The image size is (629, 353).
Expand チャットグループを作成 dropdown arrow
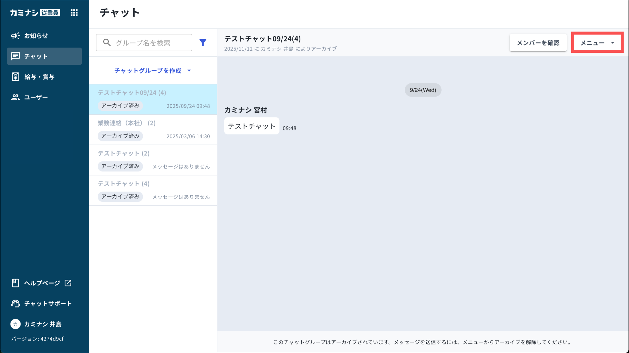189,71
